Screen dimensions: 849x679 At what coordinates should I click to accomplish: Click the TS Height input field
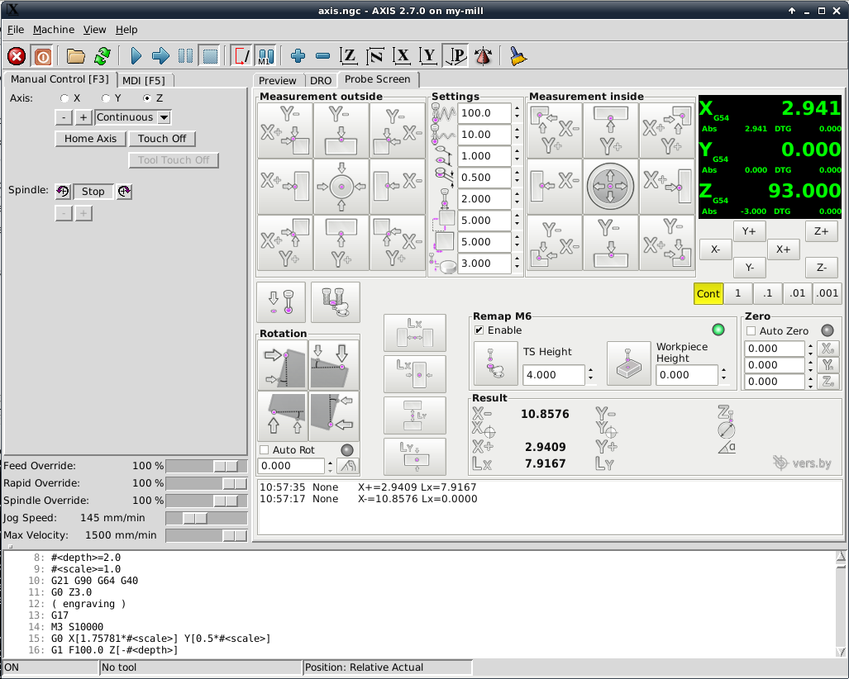[553, 375]
